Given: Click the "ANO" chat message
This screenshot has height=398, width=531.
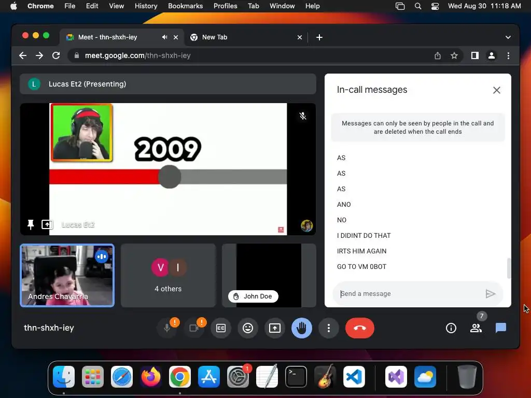Looking at the screenshot, I should pyautogui.click(x=344, y=204).
